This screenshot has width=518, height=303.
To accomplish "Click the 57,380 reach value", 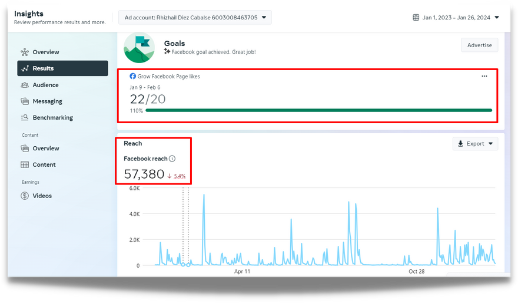I will click(x=144, y=174).
